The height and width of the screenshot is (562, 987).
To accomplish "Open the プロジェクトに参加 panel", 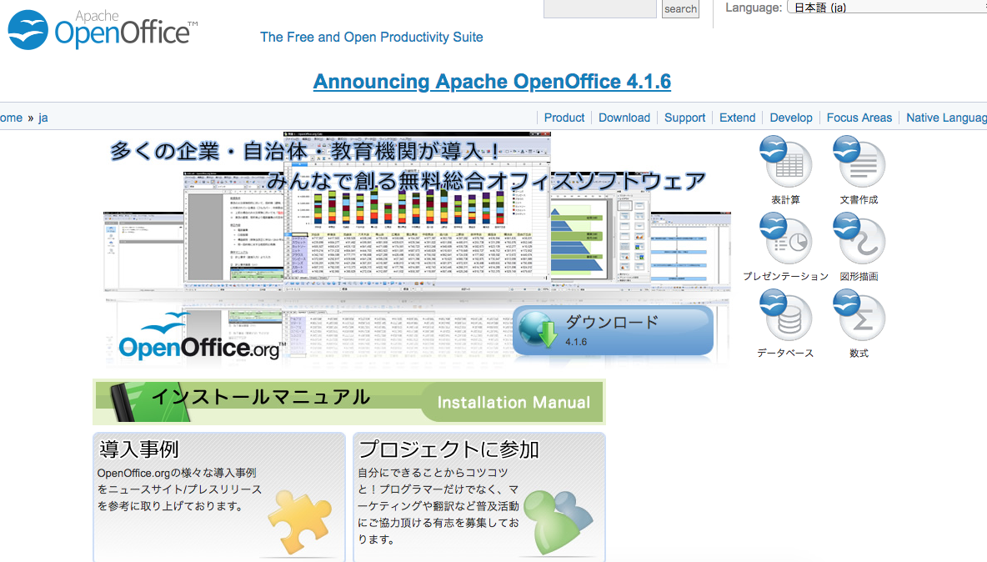I will tap(478, 496).
